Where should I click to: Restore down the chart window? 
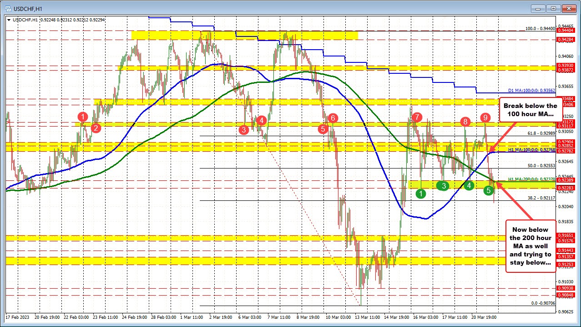point(553,8)
